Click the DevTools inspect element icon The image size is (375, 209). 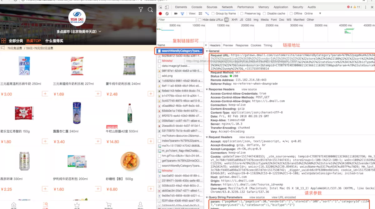pos(160,7)
